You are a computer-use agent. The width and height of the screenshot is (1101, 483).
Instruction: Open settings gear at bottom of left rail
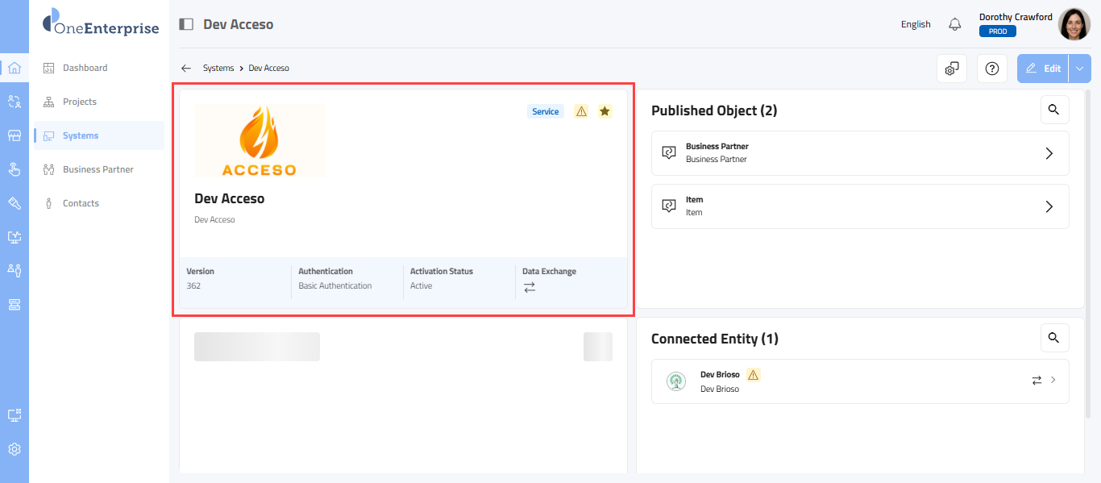pyautogui.click(x=15, y=449)
